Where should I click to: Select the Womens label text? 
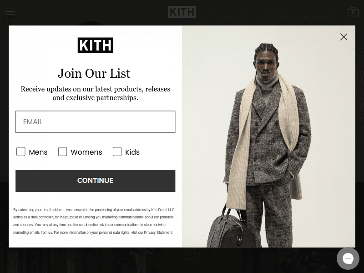86,152
